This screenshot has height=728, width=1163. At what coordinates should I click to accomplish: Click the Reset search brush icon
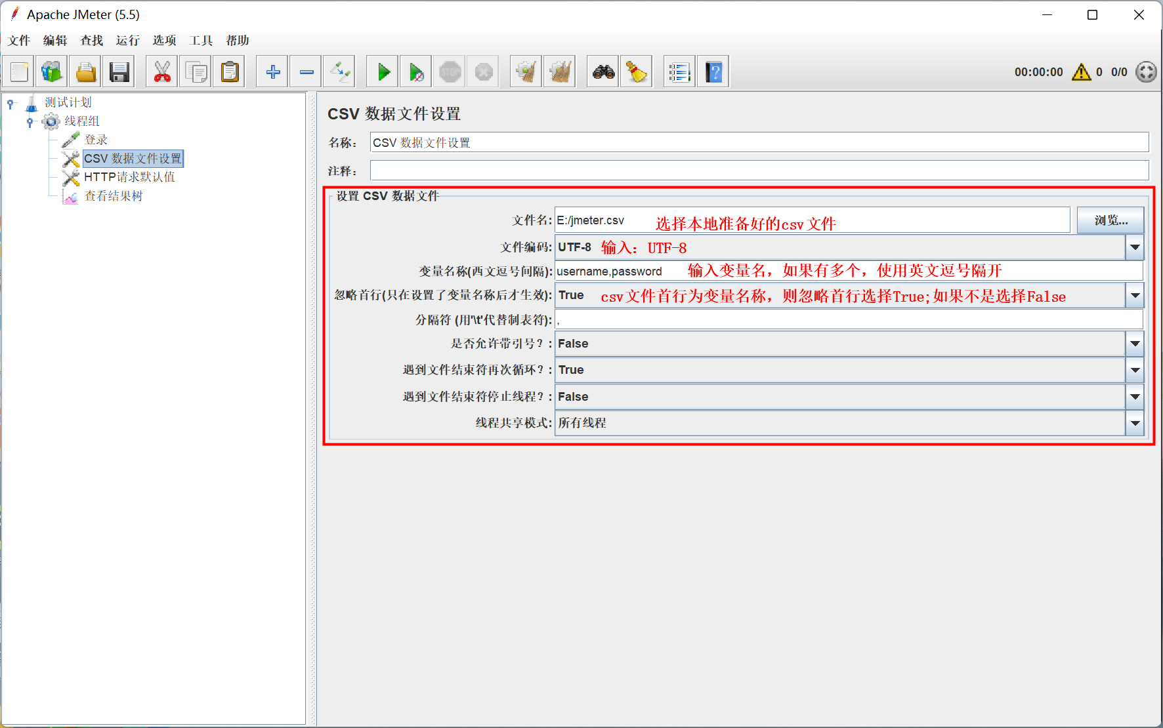pos(637,71)
